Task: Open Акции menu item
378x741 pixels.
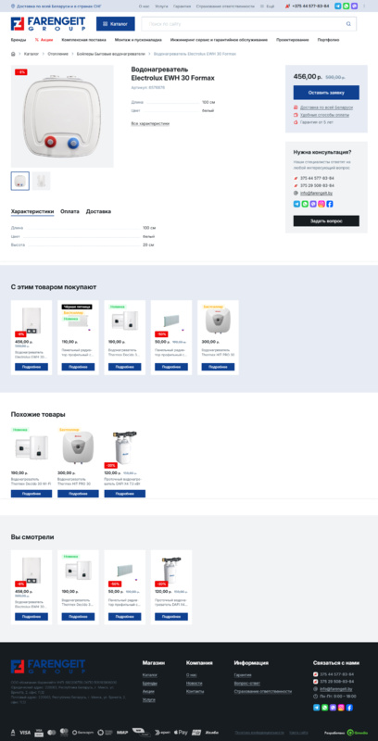Action: coord(44,40)
